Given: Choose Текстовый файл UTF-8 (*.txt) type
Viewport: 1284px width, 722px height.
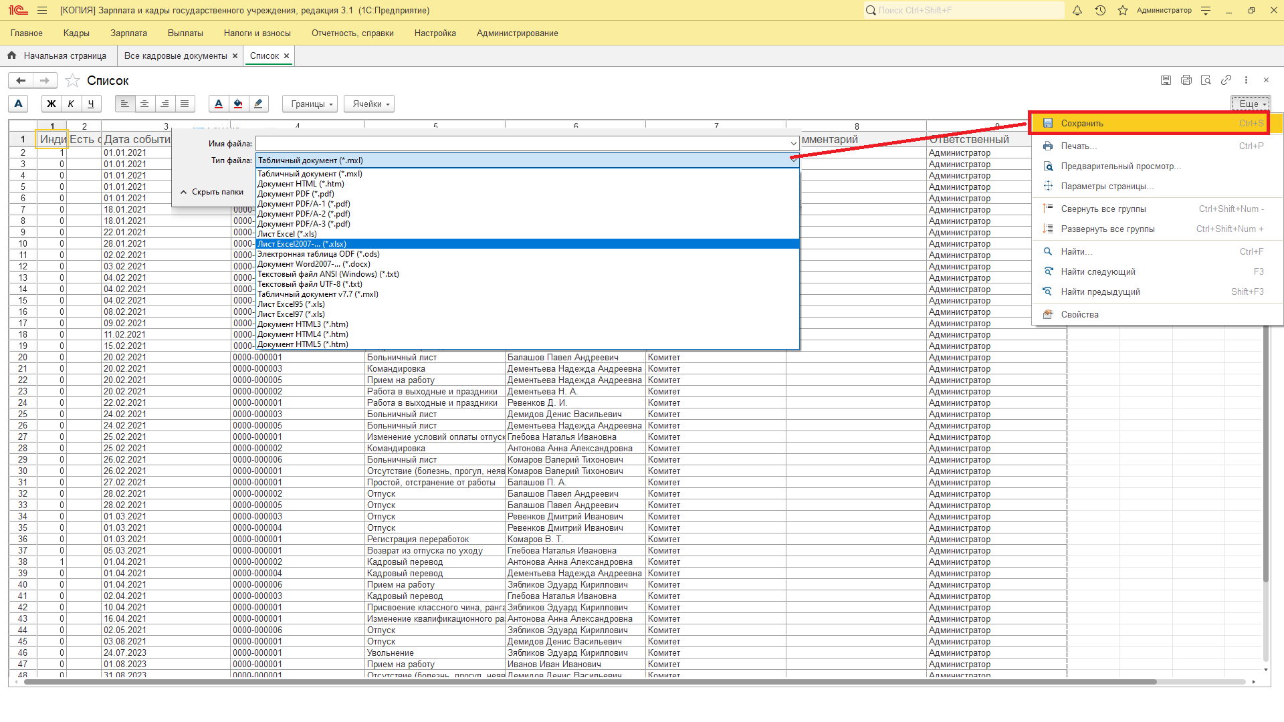Looking at the screenshot, I should tap(527, 284).
